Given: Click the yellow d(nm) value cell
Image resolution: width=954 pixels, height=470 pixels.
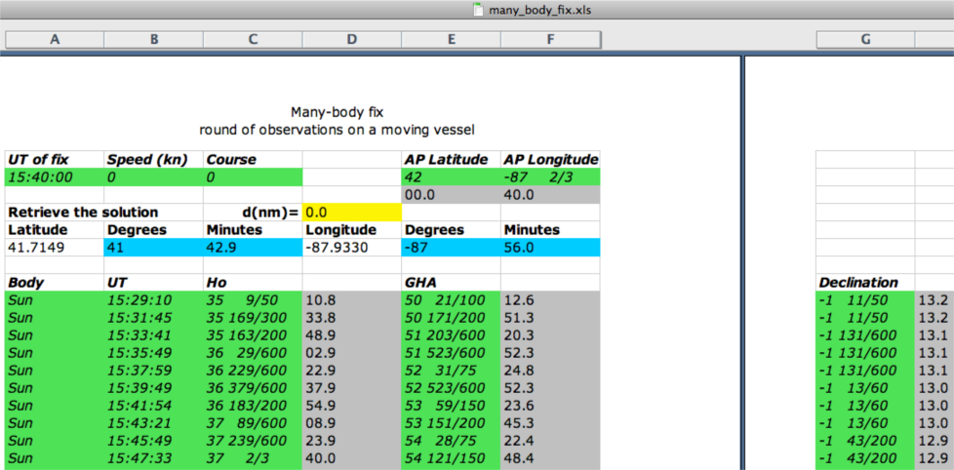Looking at the screenshot, I should tap(352, 213).
